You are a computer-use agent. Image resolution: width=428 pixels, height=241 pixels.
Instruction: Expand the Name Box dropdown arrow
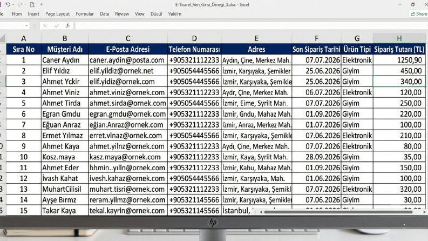click(26, 26)
